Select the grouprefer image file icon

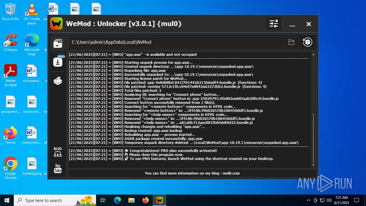pos(11,104)
